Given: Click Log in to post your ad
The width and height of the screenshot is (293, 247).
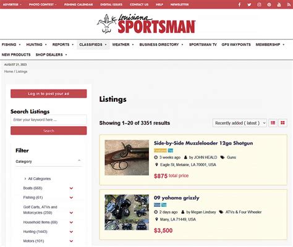Looking at the screenshot, I should [x=49, y=94].
